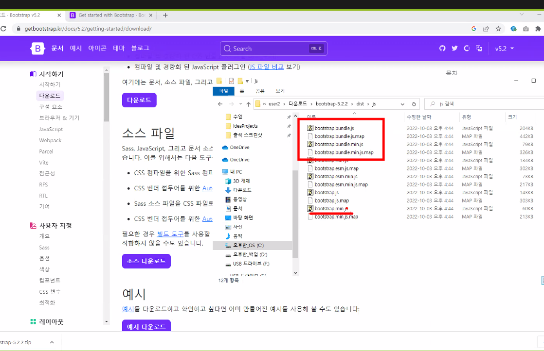
Task: Open the 파일 ribbon tab
Action: (x=223, y=91)
